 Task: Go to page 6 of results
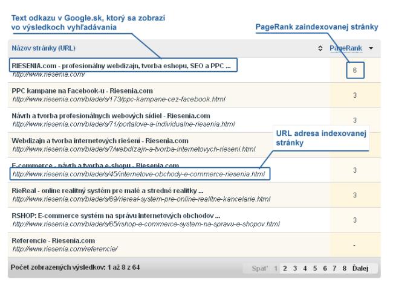point(325,269)
